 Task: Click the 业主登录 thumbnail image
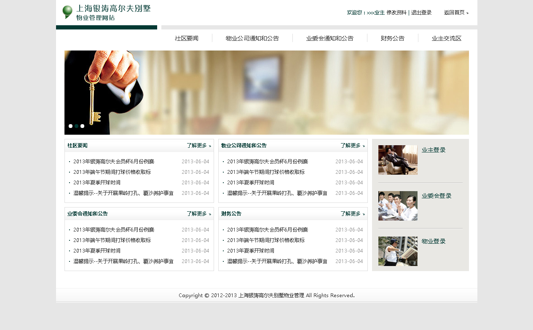pos(398,160)
